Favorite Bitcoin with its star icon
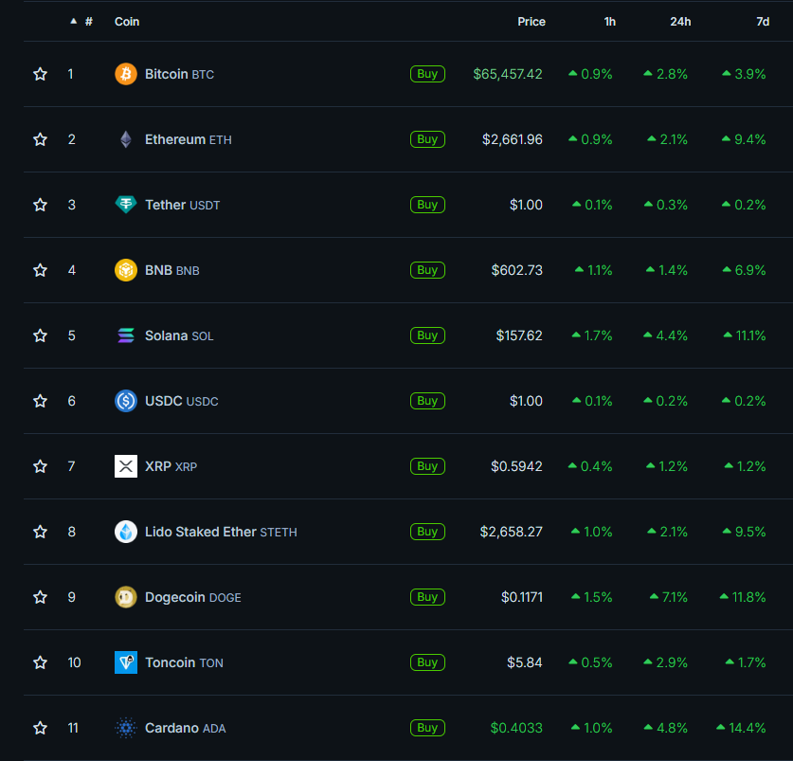Screen dimensions: 793x761 pos(40,74)
